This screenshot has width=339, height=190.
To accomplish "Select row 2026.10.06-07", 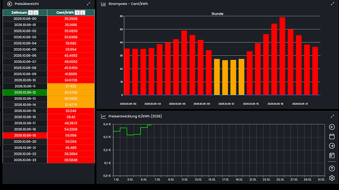I will click(49, 61).
